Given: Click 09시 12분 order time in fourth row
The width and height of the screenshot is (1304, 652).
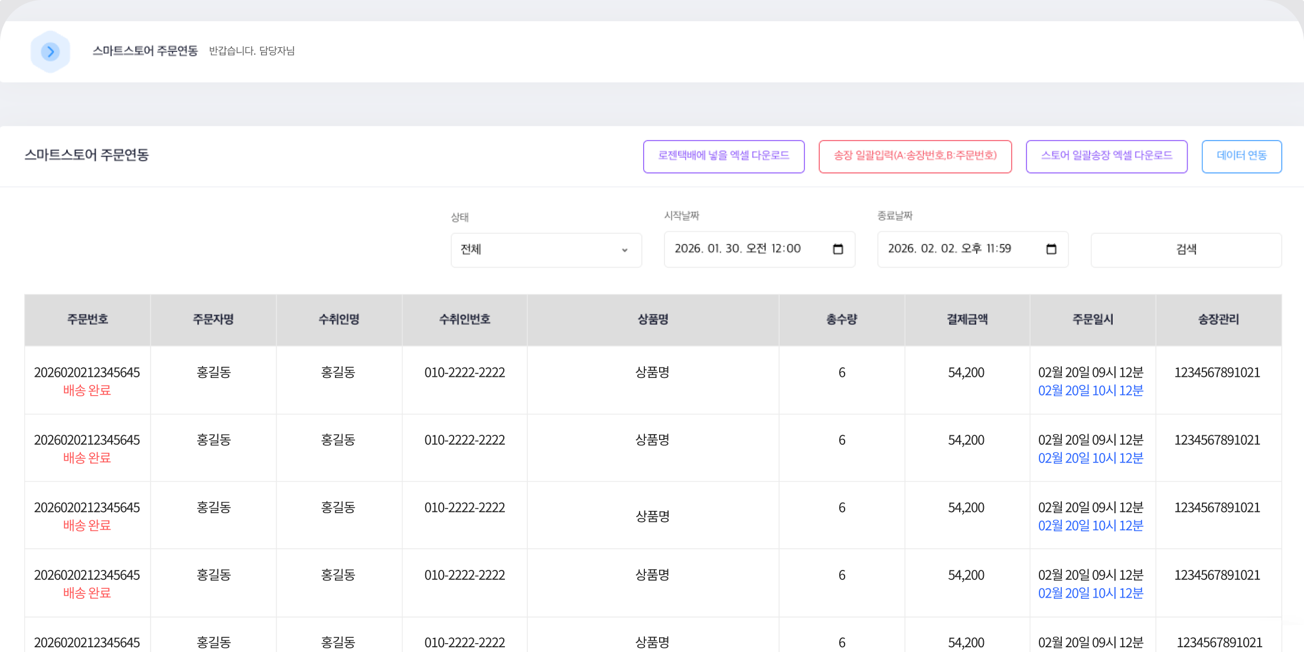Looking at the screenshot, I should point(1091,575).
